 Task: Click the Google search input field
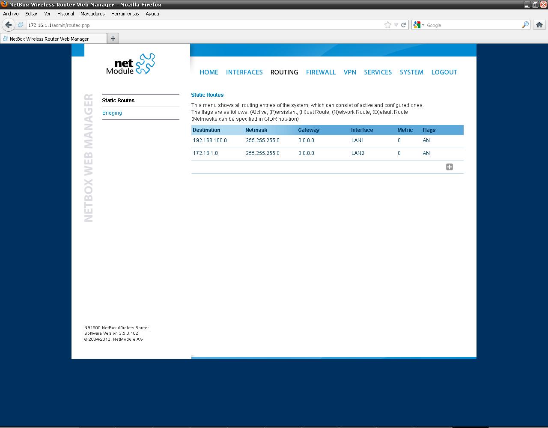coord(473,25)
